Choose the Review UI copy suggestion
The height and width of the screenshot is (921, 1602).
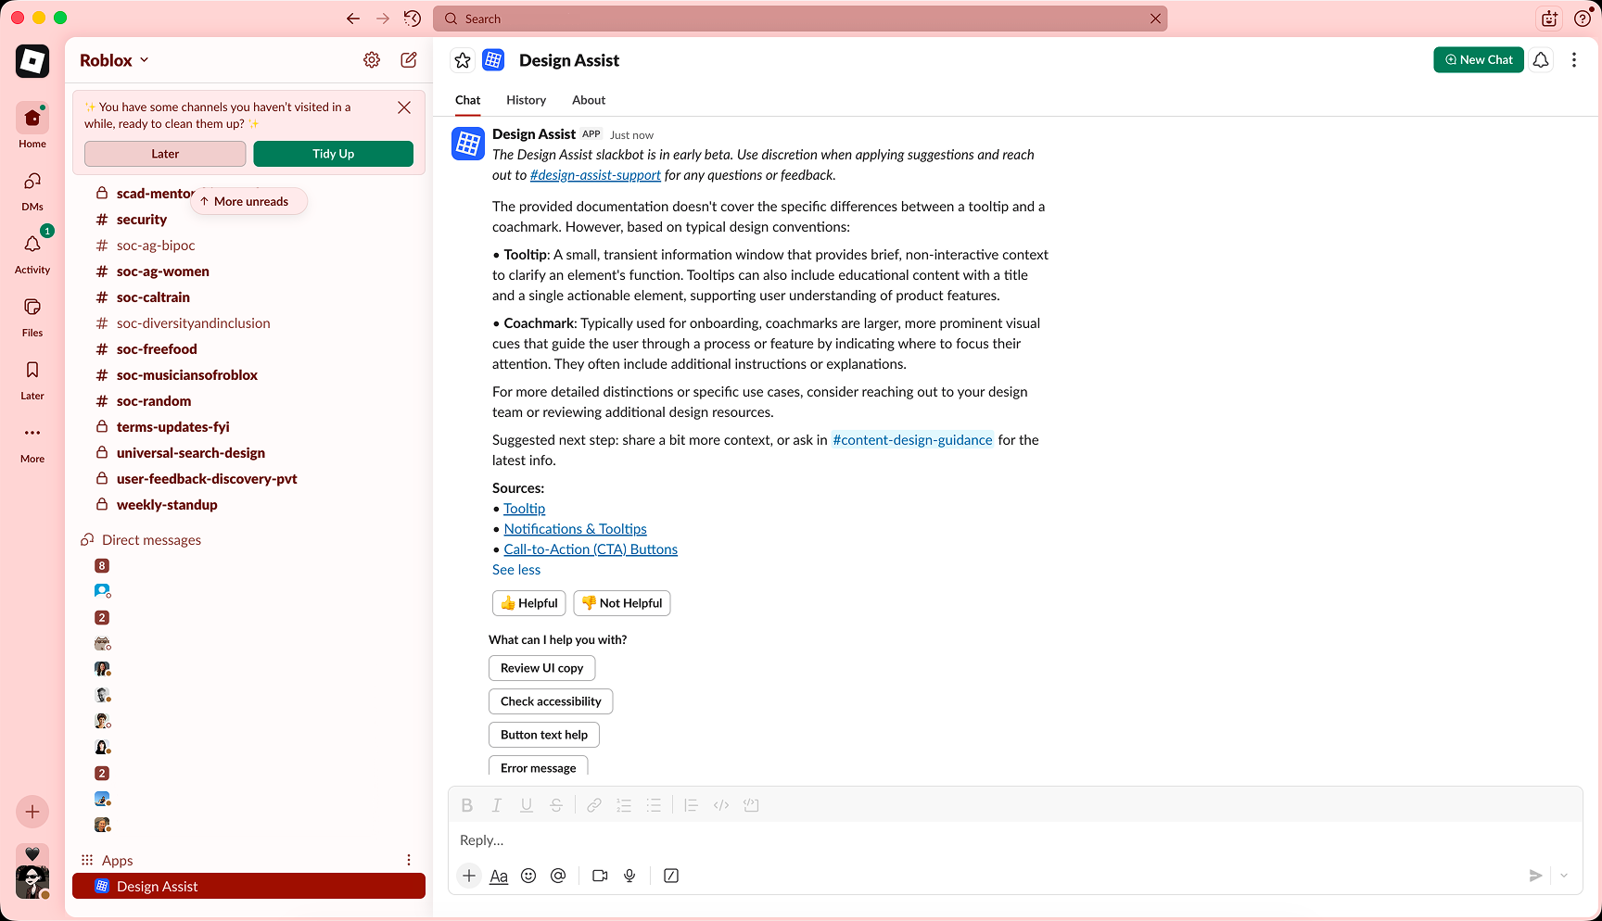point(542,668)
